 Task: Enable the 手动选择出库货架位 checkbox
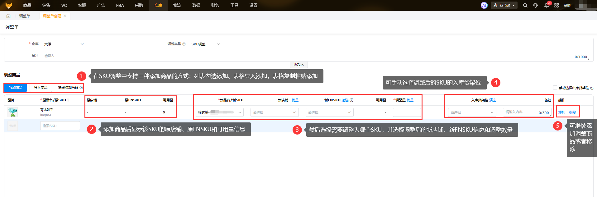tap(555, 88)
